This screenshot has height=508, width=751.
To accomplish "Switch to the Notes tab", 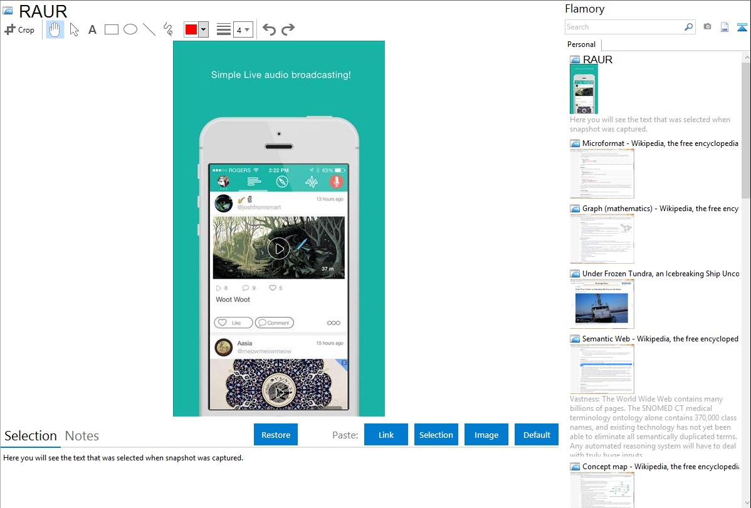I will 82,436.
